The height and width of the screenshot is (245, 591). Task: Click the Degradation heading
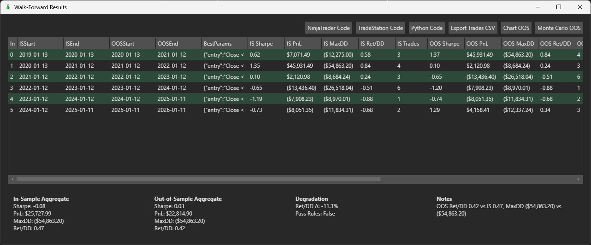click(312, 199)
